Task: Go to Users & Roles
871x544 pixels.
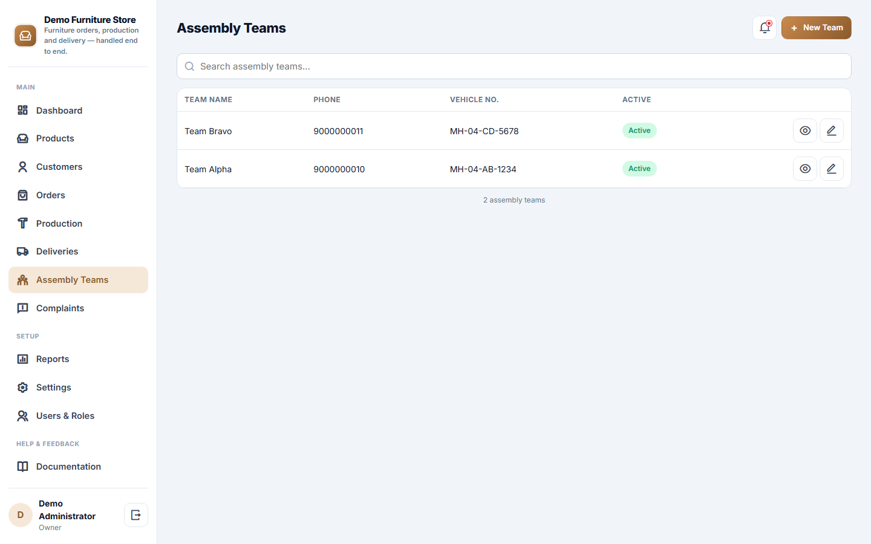Action: [x=78, y=416]
